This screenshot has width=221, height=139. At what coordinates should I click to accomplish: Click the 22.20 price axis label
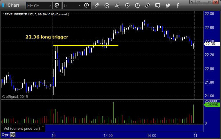209,55
